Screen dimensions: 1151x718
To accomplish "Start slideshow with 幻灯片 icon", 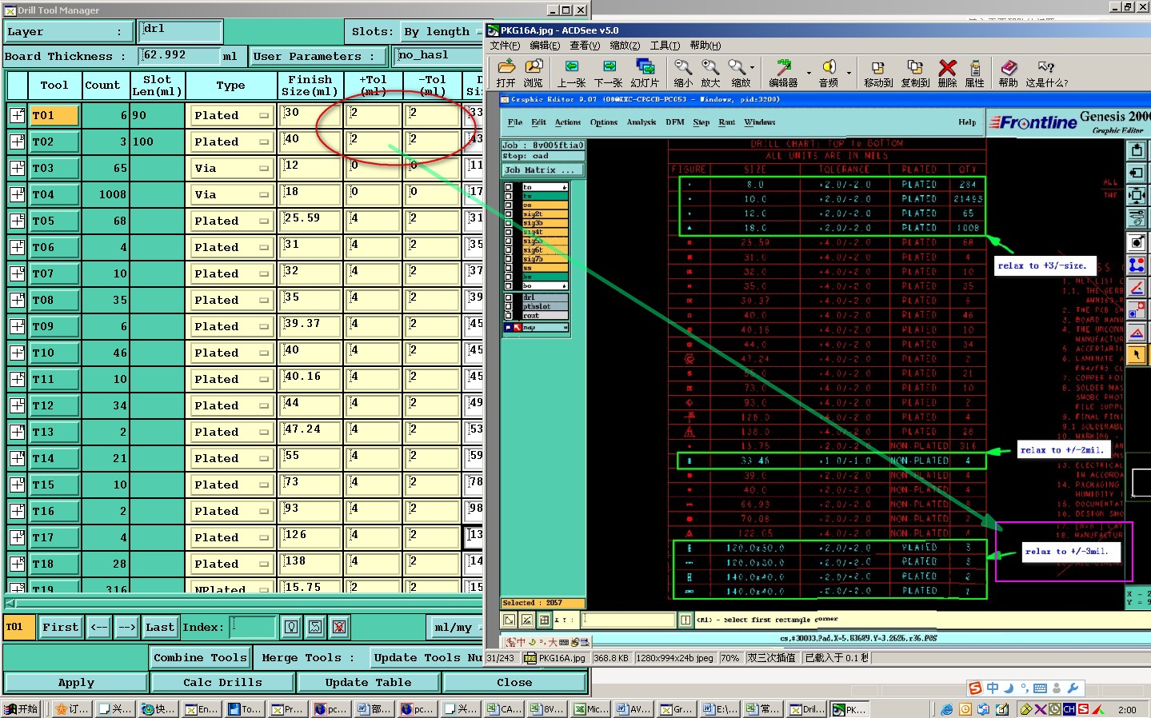I will [645, 68].
